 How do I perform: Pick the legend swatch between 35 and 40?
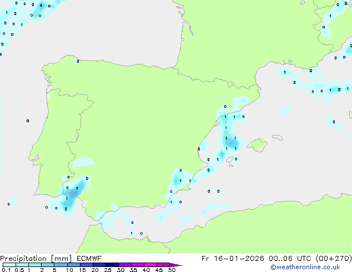(x=137, y=265)
